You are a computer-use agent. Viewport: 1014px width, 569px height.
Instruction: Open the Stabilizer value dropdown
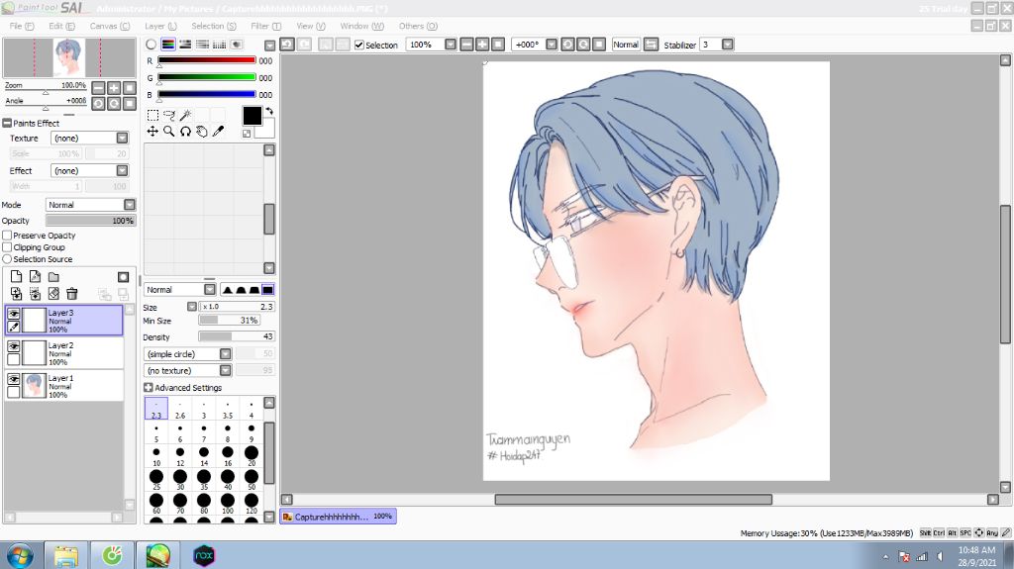(728, 45)
